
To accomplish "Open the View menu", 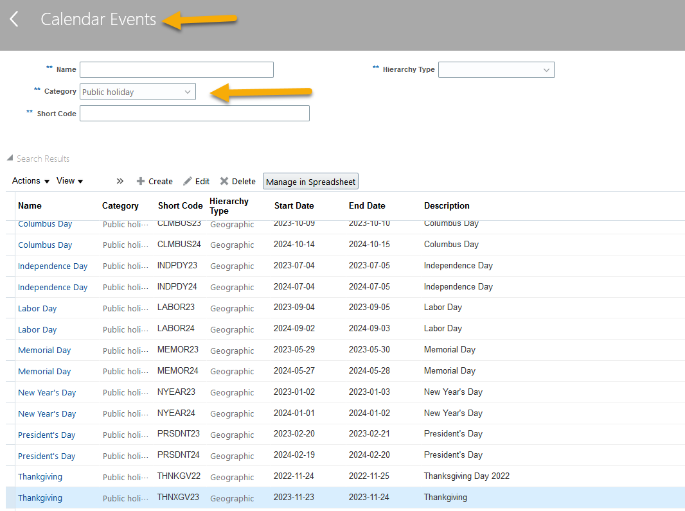I will [69, 180].
